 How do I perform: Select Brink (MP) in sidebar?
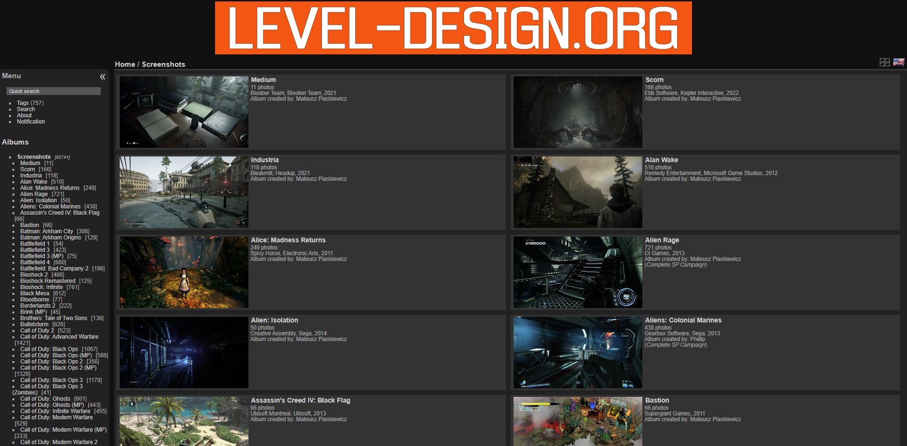coord(33,312)
